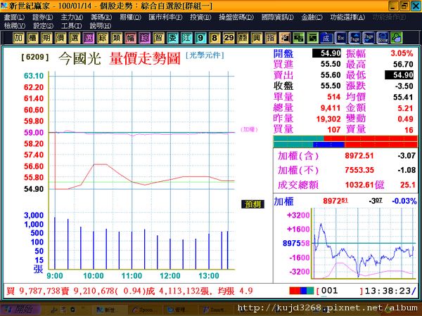Click the cyan 委 toolbar icon
The height and width of the screenshot is (316, 422).
[172, 38]
